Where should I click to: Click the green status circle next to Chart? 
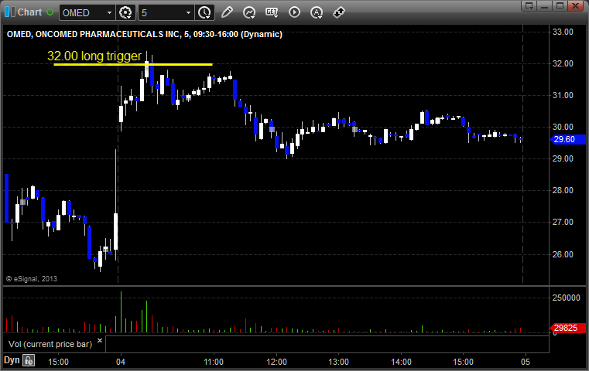50,12
